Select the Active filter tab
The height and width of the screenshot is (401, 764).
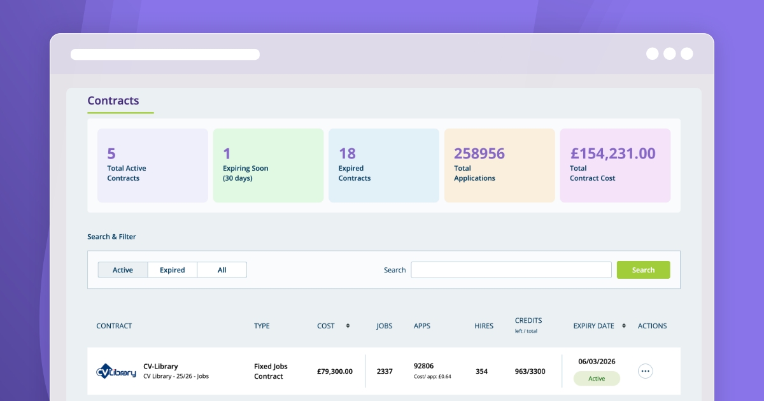pyautogui.click(x=123, y=270)
